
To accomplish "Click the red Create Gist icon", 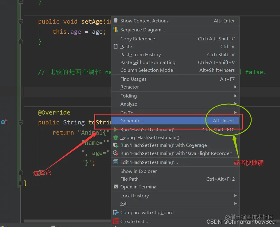I will tap(116, 221).
